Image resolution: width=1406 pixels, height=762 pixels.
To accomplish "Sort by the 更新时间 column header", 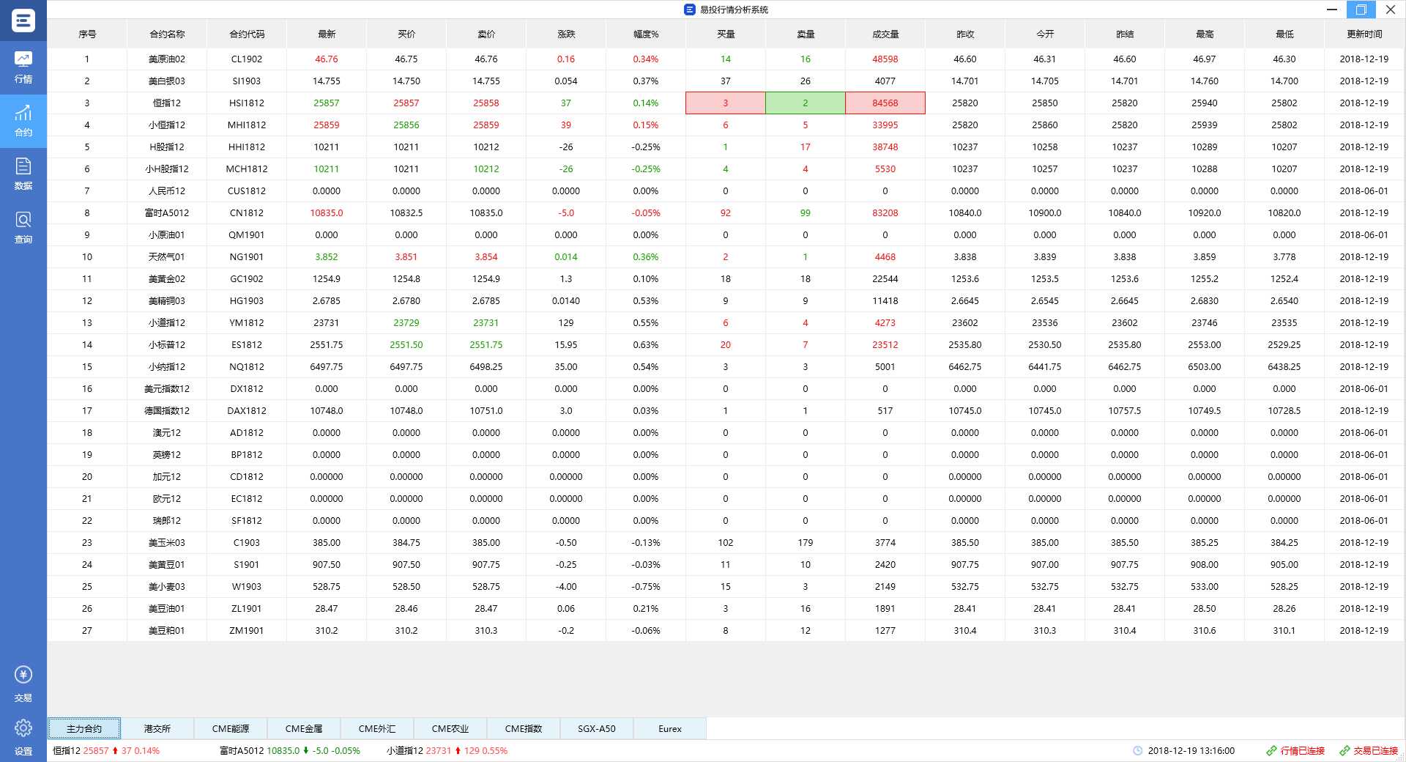I will 1364,34.
